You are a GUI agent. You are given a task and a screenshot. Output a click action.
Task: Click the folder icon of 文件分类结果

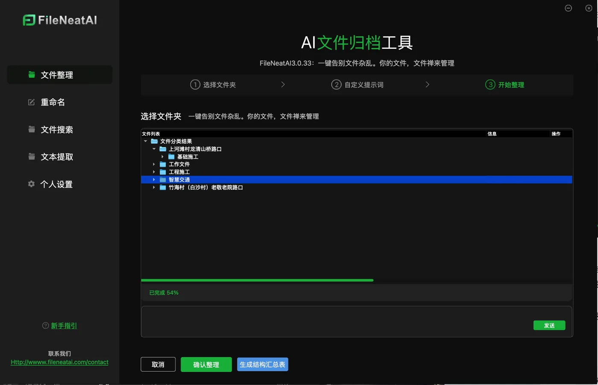coord(154,141)
